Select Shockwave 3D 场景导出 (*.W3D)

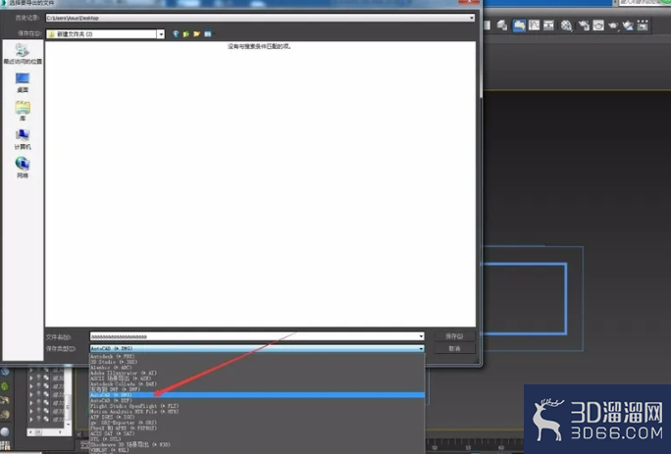(x=257, y=445)
